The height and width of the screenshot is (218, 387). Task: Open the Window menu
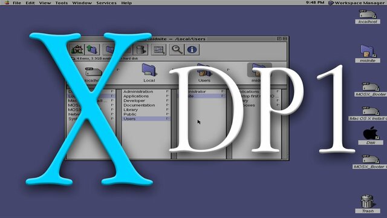pos(82,3)
